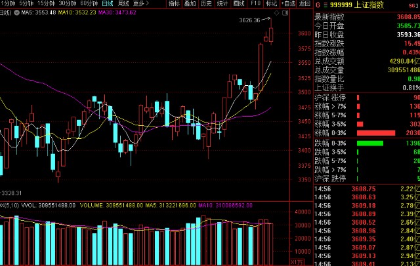Click the 叠加 overlay button
The width and height of the screenshot is (420, 266).
(x=190, y=3)
